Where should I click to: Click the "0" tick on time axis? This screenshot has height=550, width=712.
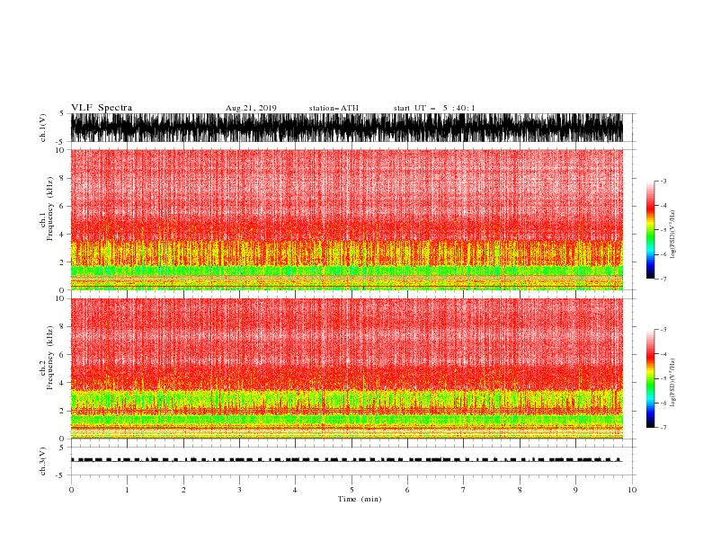pyautogui.click(x=71, y=490)
